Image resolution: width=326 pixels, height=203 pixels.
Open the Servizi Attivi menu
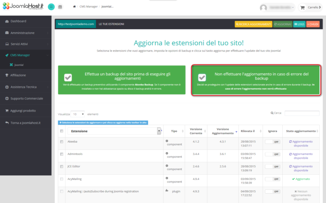tap(25, 44)
